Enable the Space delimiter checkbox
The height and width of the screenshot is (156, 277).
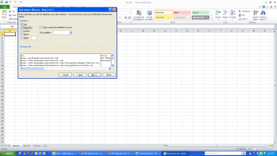(x=22, y=34)
